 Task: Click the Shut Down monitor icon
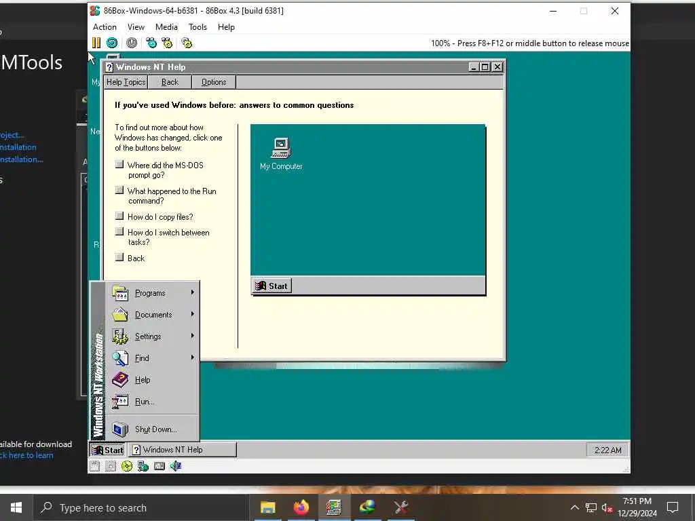[120, 429]
